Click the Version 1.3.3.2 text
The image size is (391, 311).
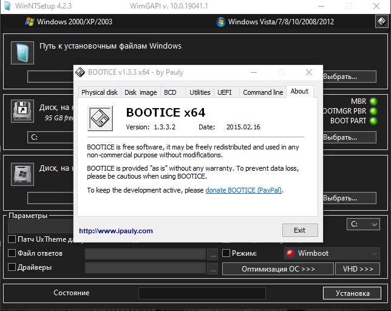click(x=151, y=127)
